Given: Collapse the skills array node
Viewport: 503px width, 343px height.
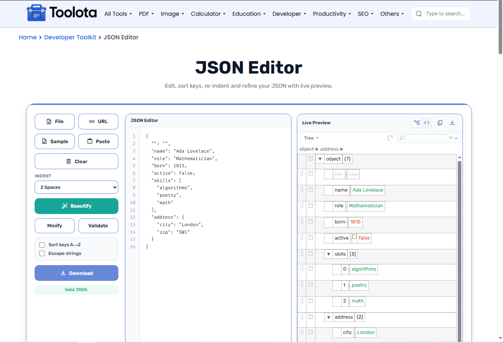Looking at the screenshot, I should click(x=328, y=254).
